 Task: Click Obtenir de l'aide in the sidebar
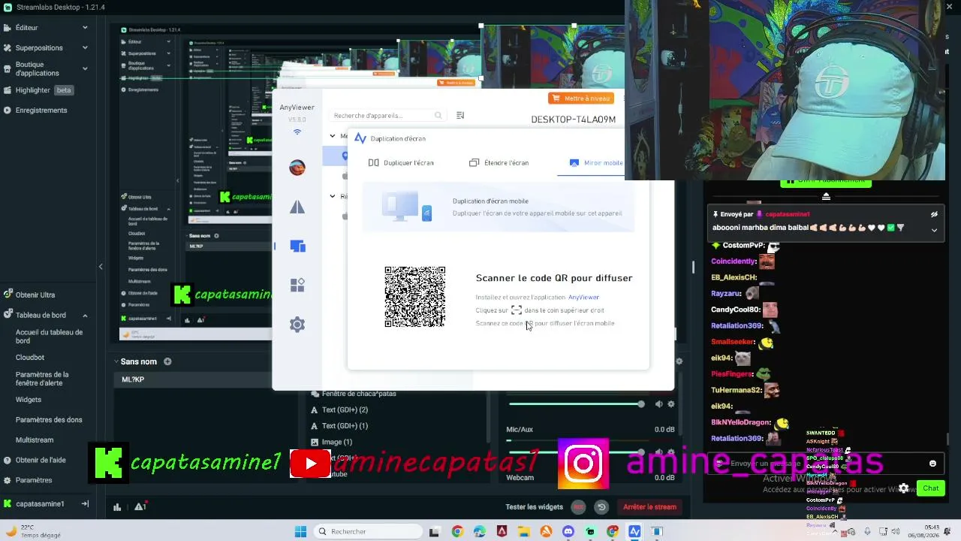[41, 461]
